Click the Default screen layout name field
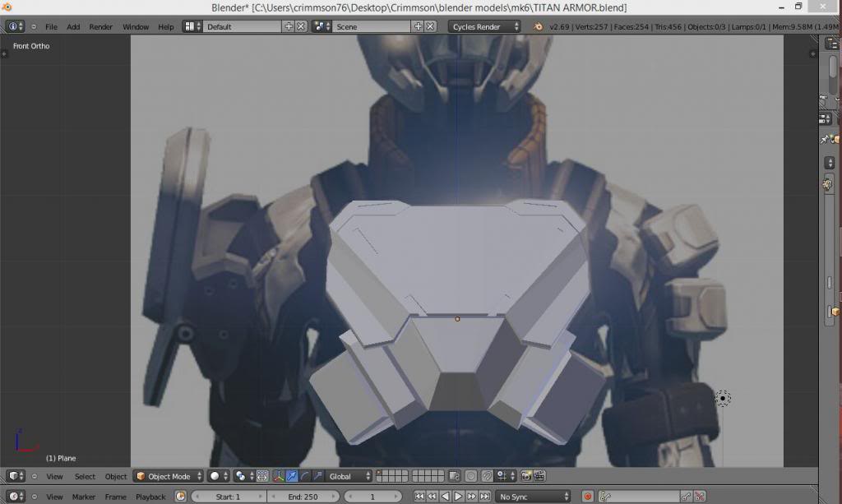Viewport: 842px width, 504px height. pos(243,26)
